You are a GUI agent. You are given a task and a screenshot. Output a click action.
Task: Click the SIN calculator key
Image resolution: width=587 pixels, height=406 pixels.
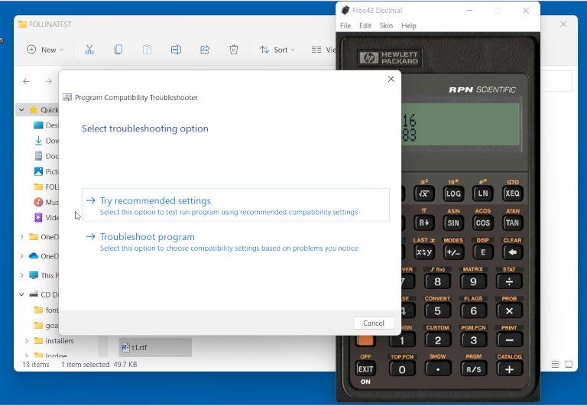tap(453, 222)
